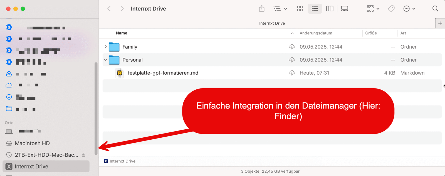The height and width of the screenshot is (176, 445).
Task: Close the window with the red button
Action: coord(8,9)
